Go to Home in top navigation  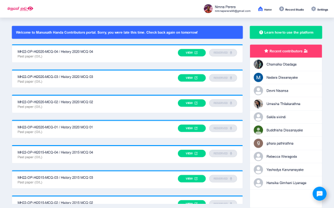pos(265,9)
